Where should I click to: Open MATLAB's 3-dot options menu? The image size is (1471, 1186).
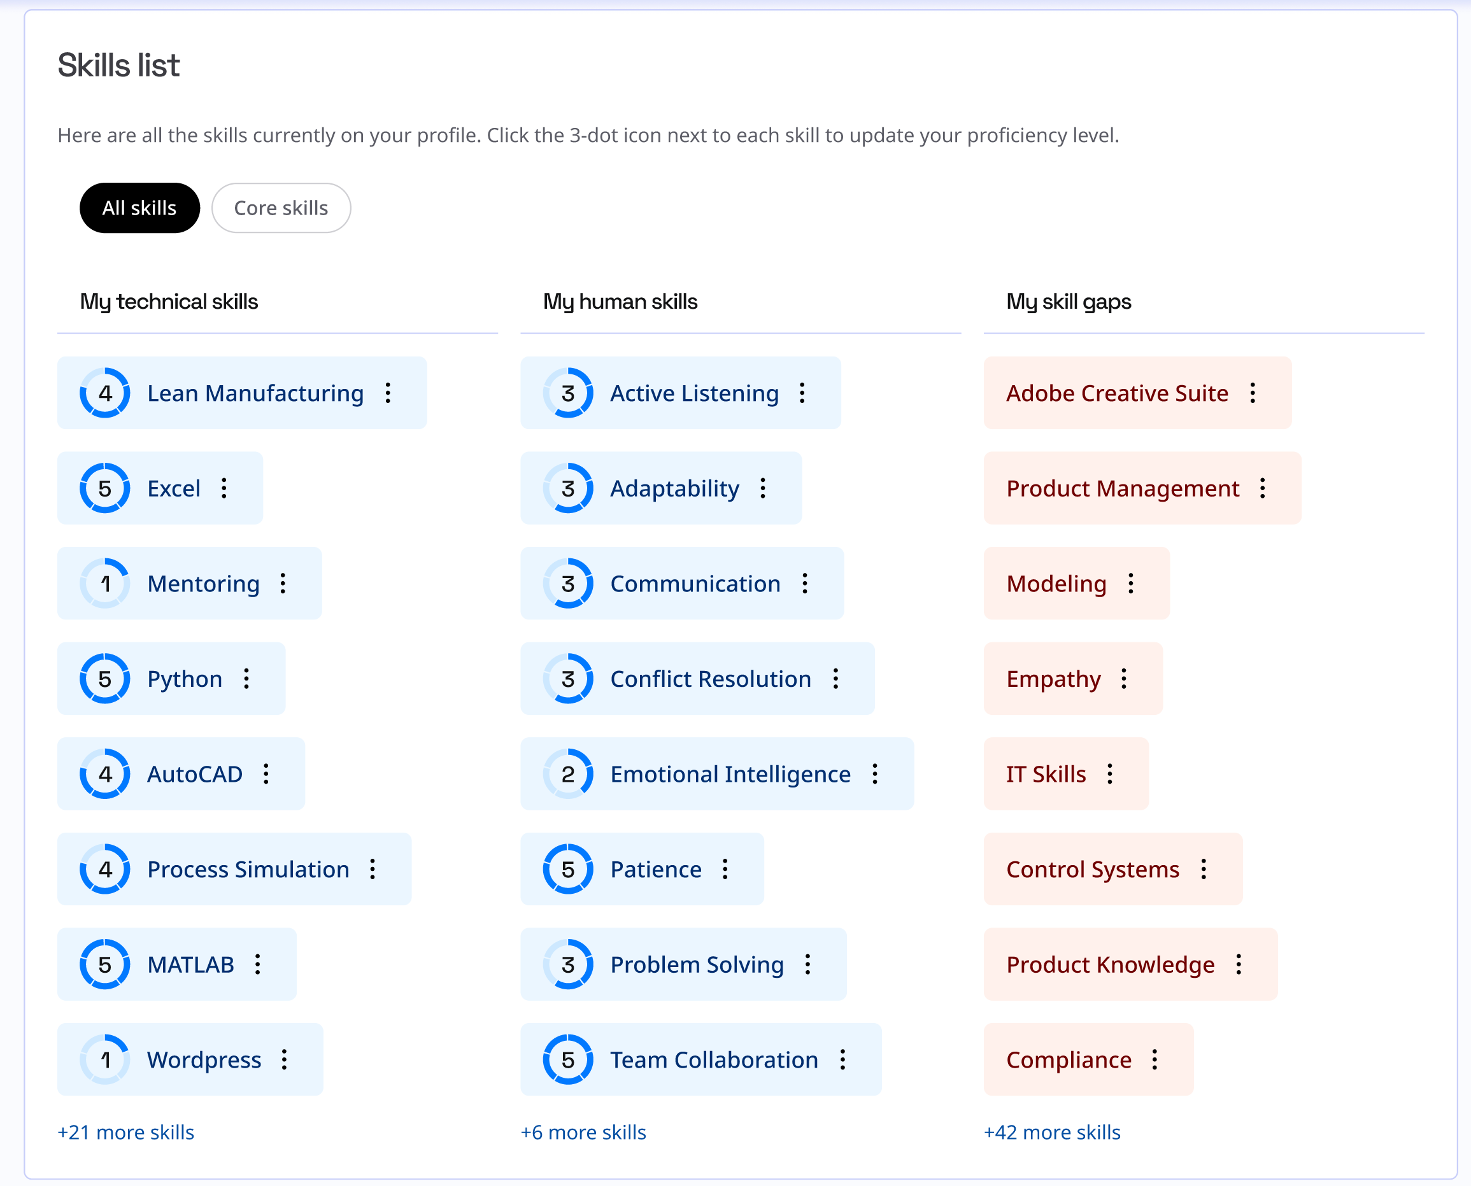click(x=257, y=964)
